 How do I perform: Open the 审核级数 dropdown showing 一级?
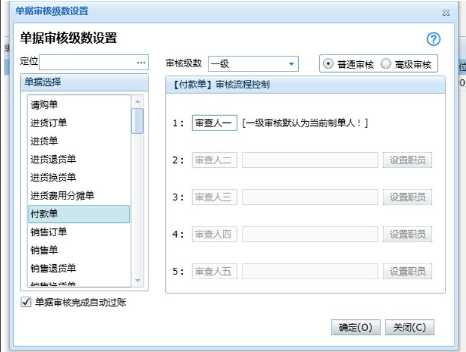coord(253,64)
